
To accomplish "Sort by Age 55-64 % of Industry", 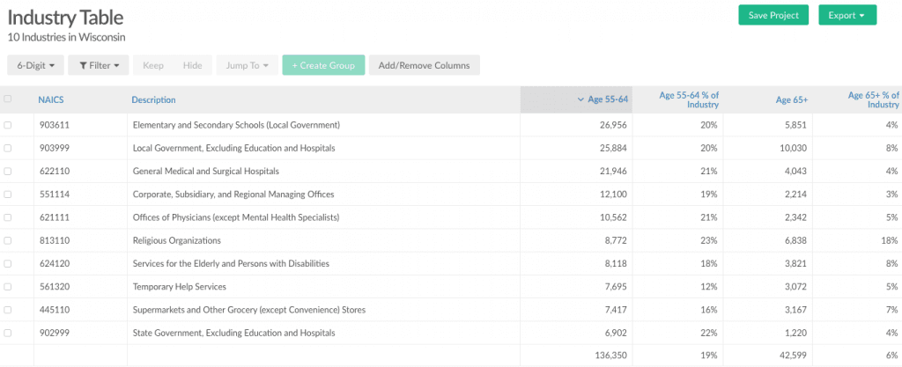I will coord(688,99).
